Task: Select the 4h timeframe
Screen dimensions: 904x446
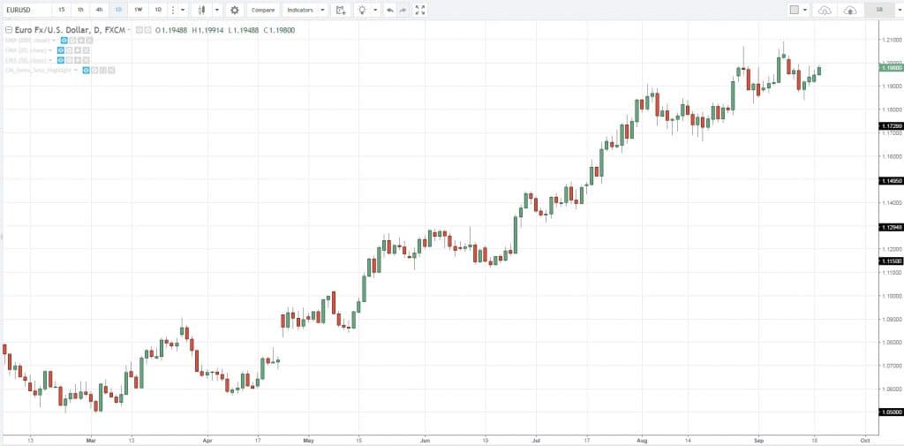Action: click(x=99, y=10)
